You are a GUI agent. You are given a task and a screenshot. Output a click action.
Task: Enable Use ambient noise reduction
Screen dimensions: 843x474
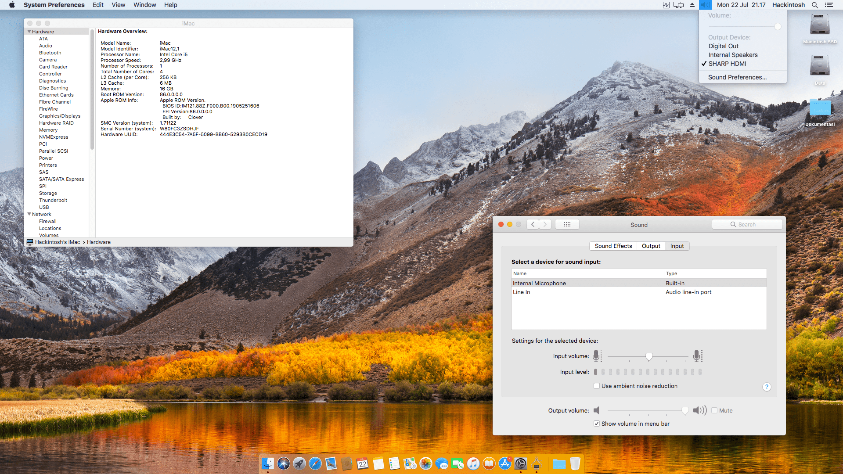click(x=597, y=386)
